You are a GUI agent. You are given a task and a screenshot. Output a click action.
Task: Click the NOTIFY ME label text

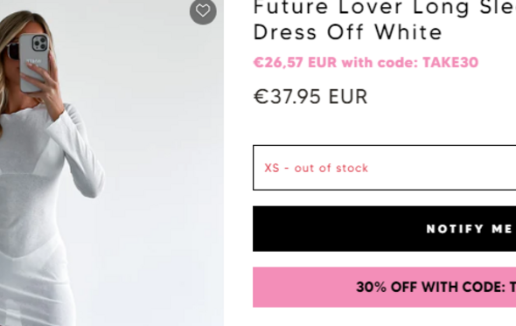coord(471,229)
